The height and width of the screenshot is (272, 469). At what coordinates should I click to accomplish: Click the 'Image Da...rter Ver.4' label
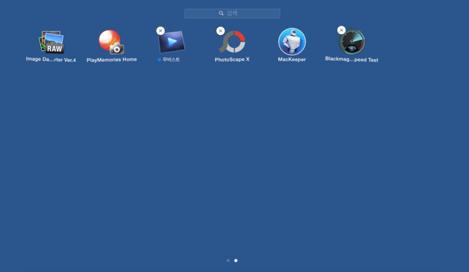pyautogui.click(x=51, y=59)
